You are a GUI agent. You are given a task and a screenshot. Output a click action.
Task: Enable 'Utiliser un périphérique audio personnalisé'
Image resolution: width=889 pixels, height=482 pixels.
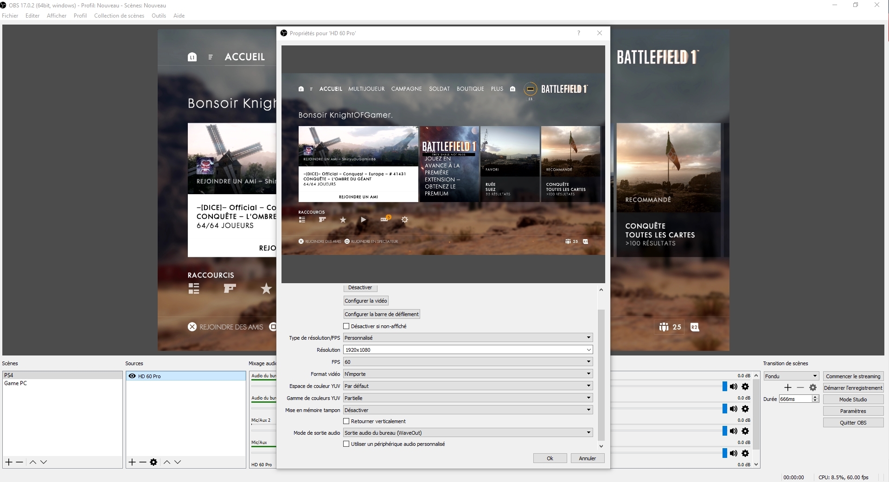click(346, 444)
